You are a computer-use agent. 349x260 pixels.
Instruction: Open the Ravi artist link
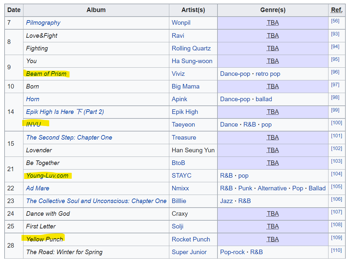point(178,35)
